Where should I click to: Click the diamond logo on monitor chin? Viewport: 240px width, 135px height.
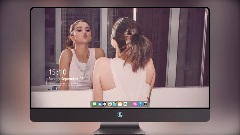[x=120, y=115]
